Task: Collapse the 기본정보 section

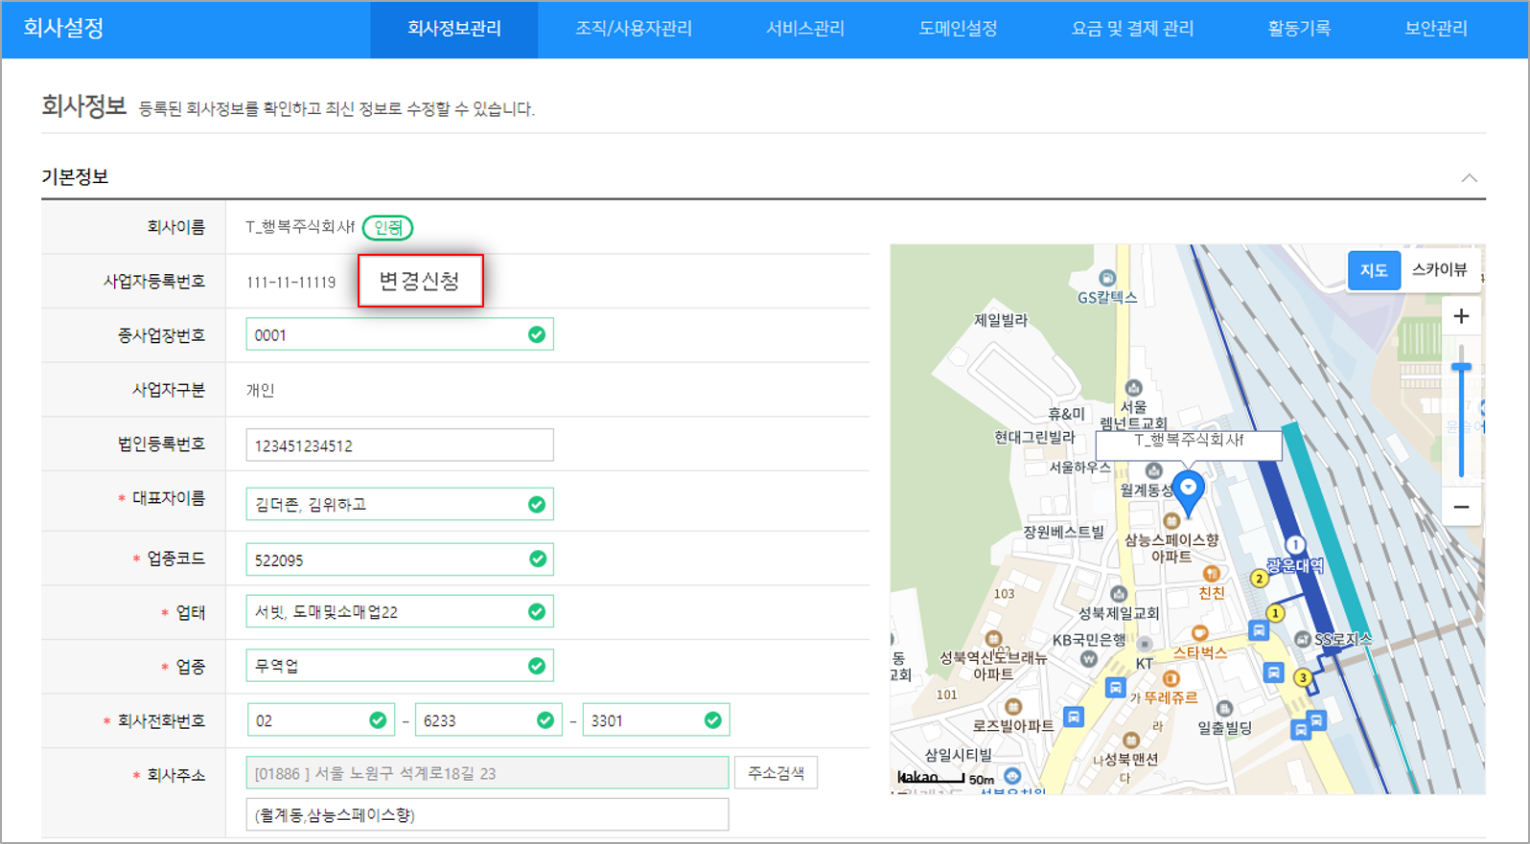Action: (1469, 178)
